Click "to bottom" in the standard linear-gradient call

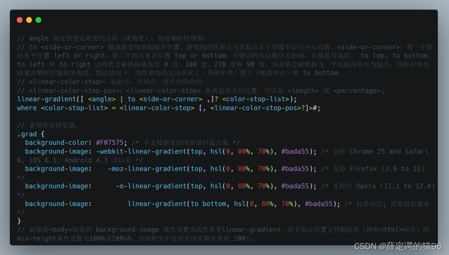[x=208, y=204]
